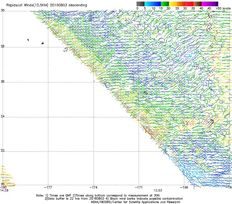Click the yellow 20-25 knots legend segment
The height and width of the screenshot is (204, 232).
point(173,4)
